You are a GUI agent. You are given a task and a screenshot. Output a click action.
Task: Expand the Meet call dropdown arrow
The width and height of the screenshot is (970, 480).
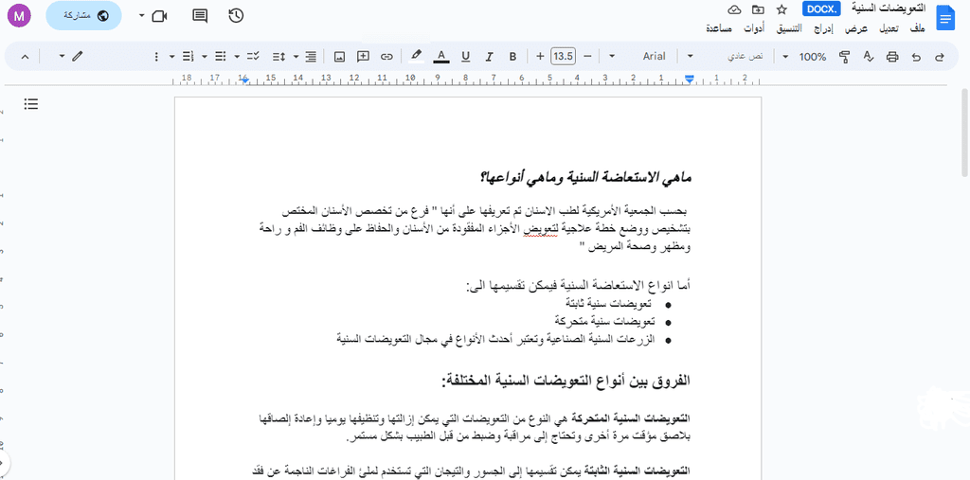142,16
